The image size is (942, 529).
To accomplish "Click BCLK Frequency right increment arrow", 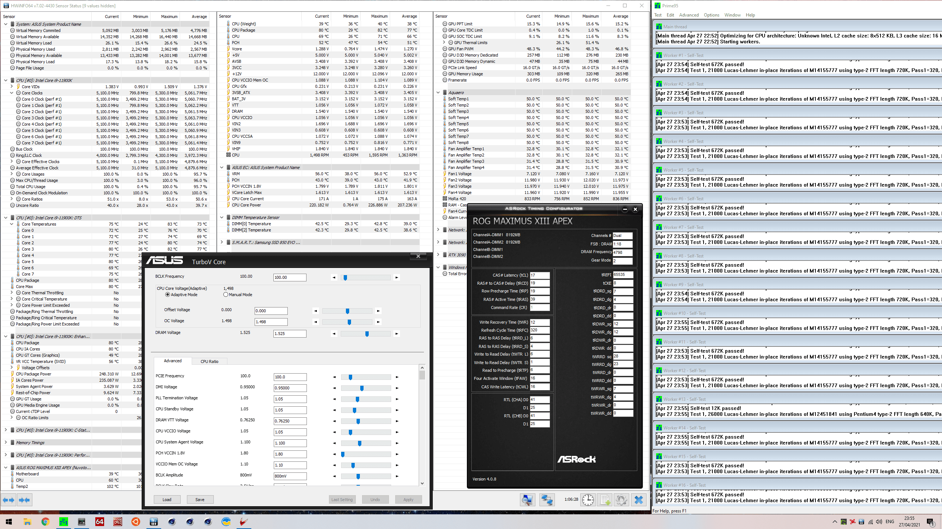I will 397,278.
